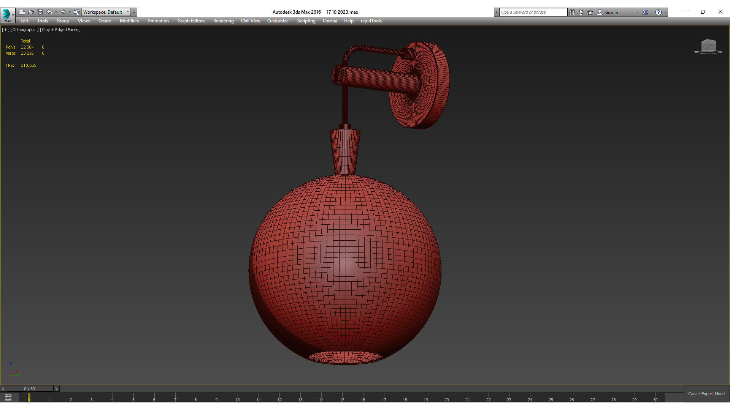Click the Undo arrow icon

click(49, 12)
